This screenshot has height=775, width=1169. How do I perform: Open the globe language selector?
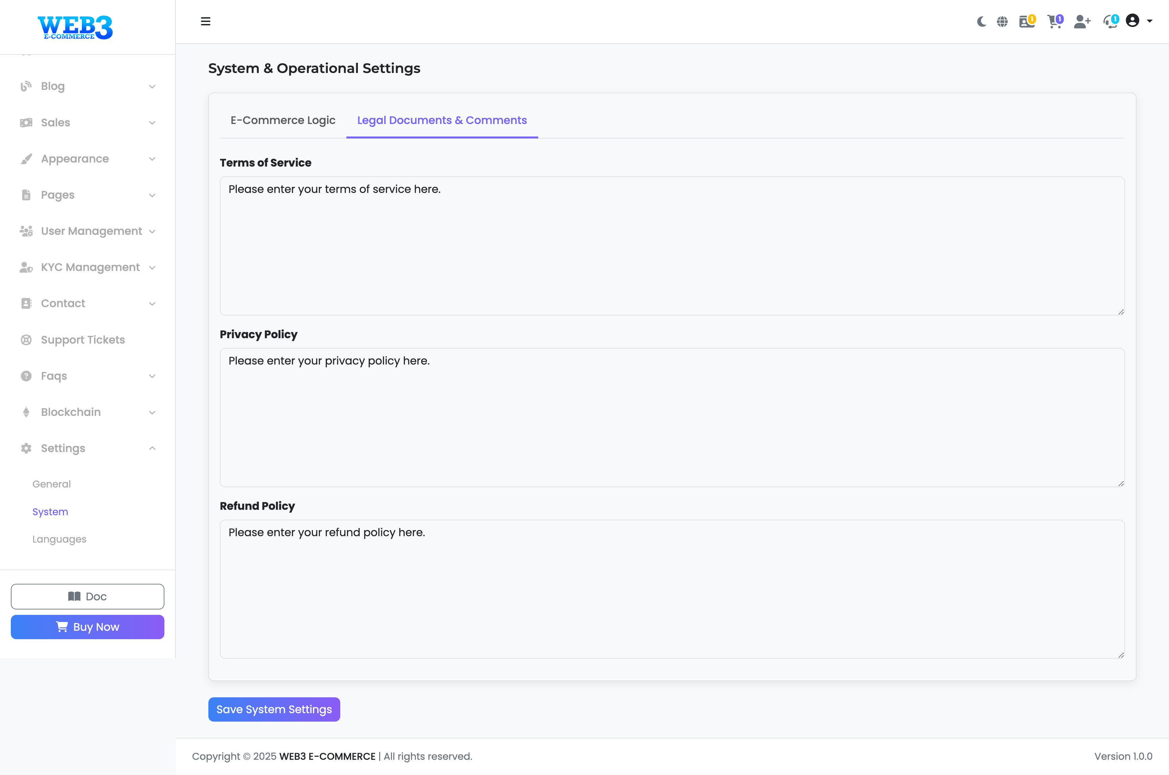point(1002,21)
